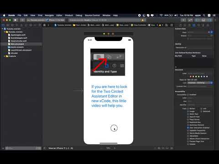Open the Class dropdown in Custom Class

coord(211,32)
